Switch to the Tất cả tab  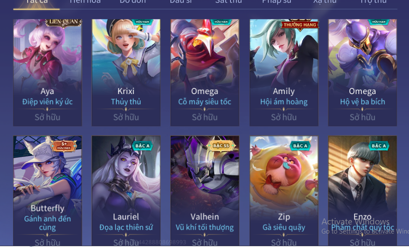tap(36, 2)
